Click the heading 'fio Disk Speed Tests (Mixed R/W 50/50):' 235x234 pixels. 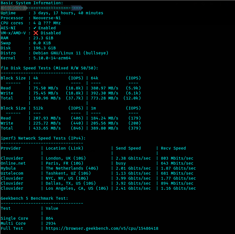(x=50, y=68)
